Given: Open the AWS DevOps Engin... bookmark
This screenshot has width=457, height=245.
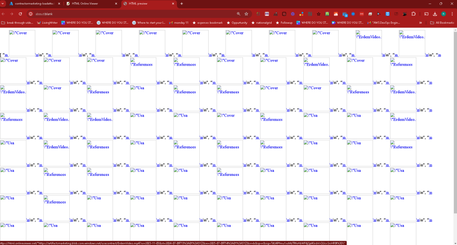Looking at the screenshot, I should 384,22.
